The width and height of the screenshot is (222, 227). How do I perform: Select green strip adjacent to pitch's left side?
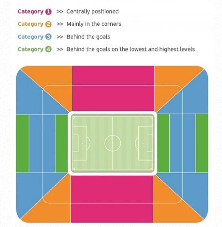tap(62, 143)
